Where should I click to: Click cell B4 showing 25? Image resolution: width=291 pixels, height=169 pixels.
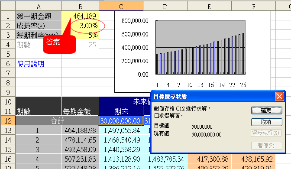[81, 45]
